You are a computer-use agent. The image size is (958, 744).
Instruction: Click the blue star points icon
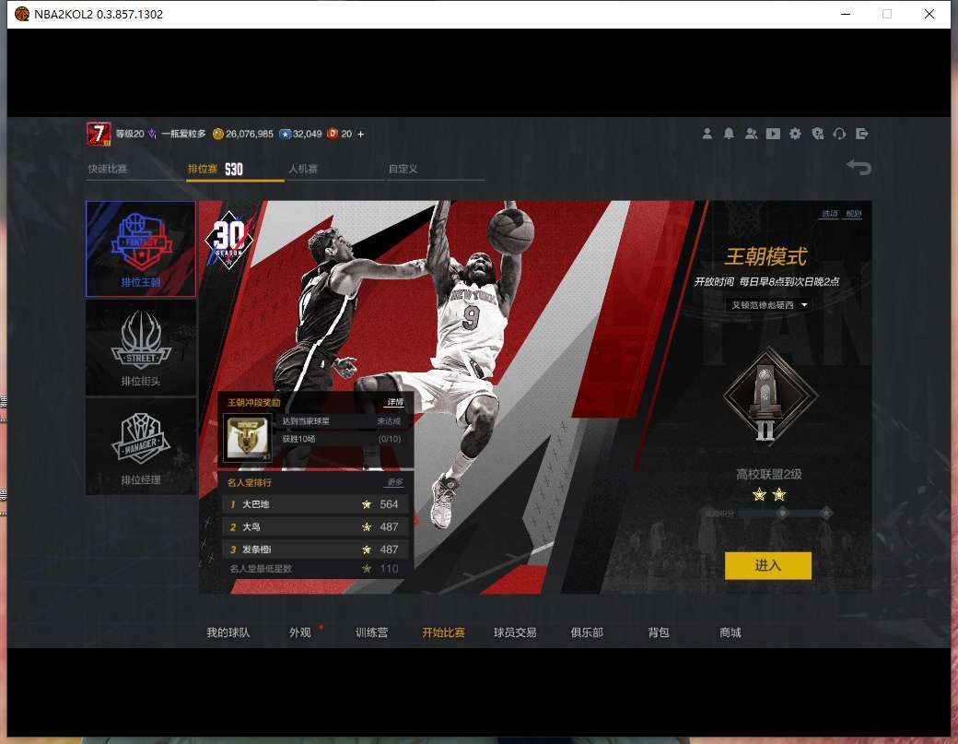point(285,134)
